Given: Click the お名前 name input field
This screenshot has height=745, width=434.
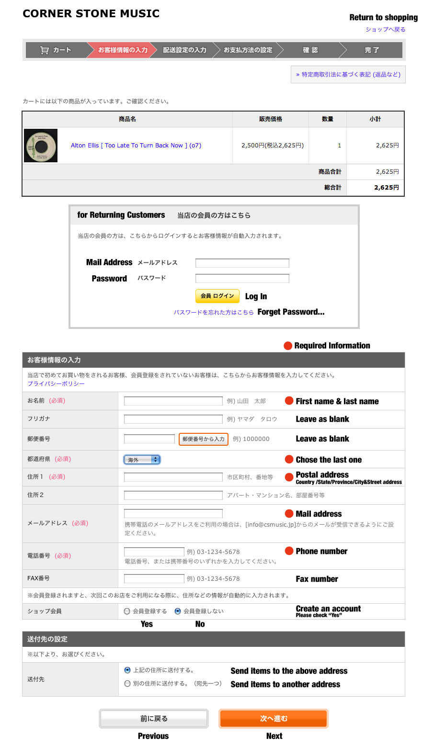Looking at the screenshot, I should pyautogui.click(x=173, y=401).
